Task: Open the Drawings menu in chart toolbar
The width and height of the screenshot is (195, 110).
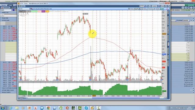Action: tap(150, 9)
